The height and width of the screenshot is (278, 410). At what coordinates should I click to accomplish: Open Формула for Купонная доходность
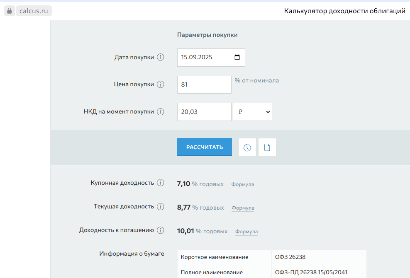click(x=242, y=184)
